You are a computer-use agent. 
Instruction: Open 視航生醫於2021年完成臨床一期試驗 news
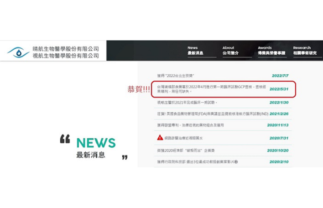point(187,102)
